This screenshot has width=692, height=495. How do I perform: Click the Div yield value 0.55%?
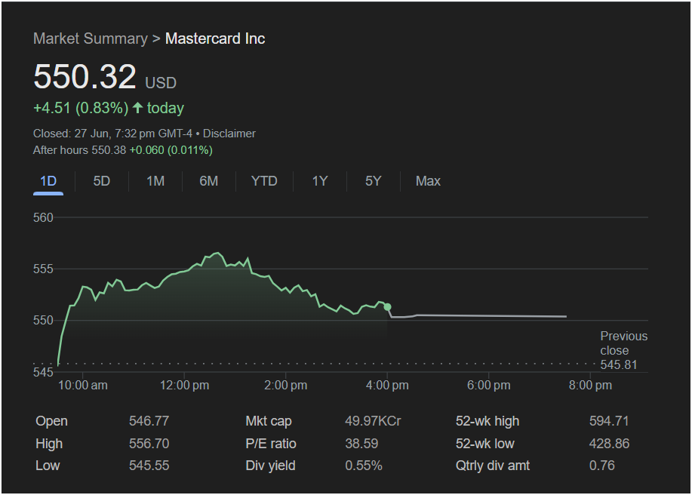364,466
